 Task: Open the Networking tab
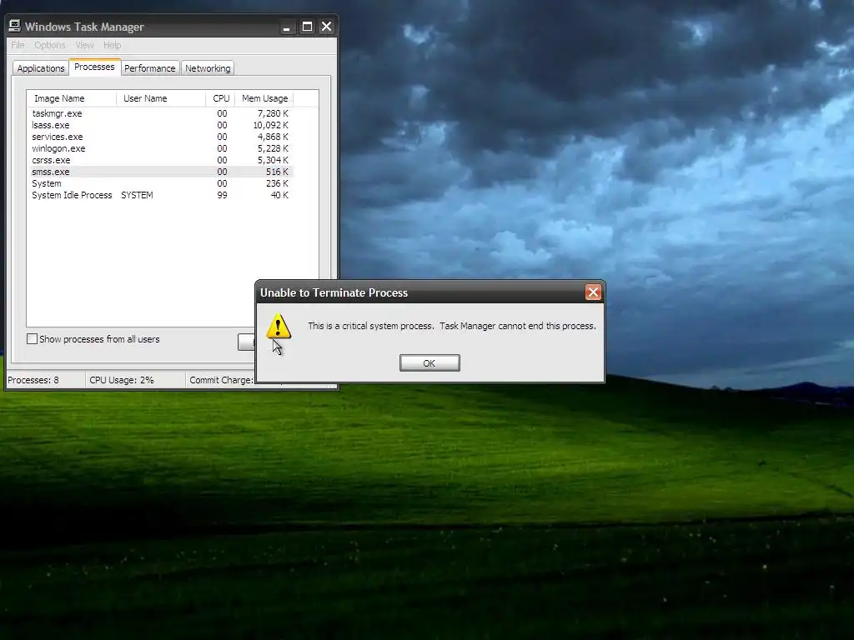[x=208, y=68]
